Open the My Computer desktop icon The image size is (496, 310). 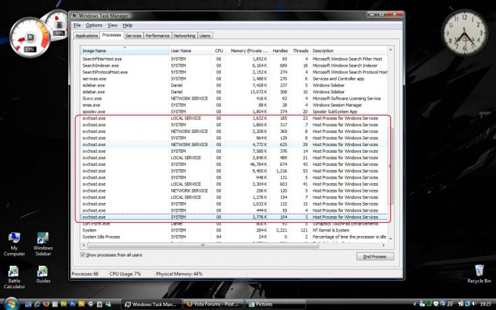point(15,244)
